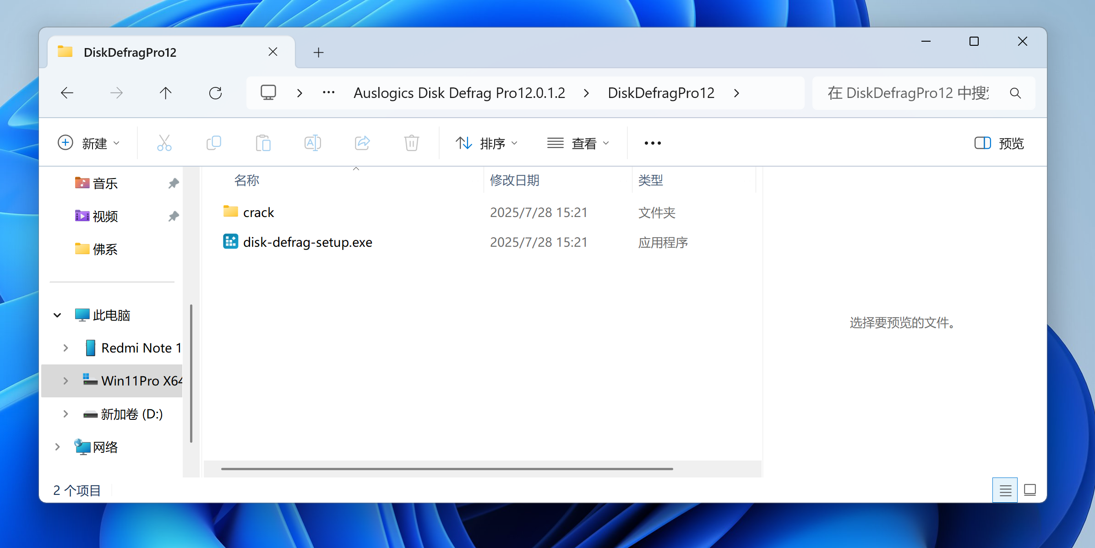The height and width of the screenshot is (548, 1095).
Task: Go up one folder level
Action: click(166, 93)
